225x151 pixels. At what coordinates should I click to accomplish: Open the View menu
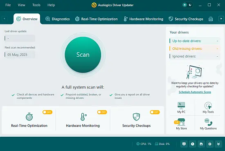(x=22, y=5)
